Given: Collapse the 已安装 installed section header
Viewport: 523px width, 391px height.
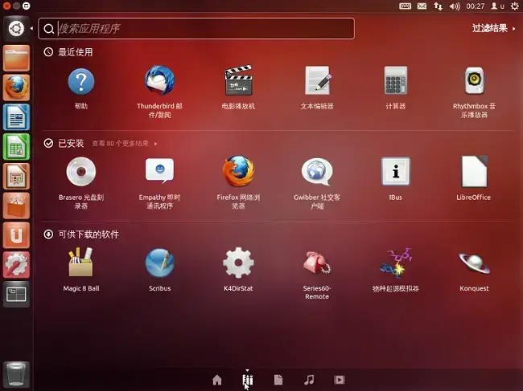Looking at the screenshot, I should coord(64,143).
